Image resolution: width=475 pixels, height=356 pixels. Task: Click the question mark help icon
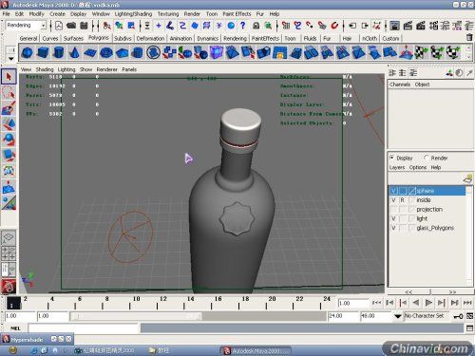(242, 26)
